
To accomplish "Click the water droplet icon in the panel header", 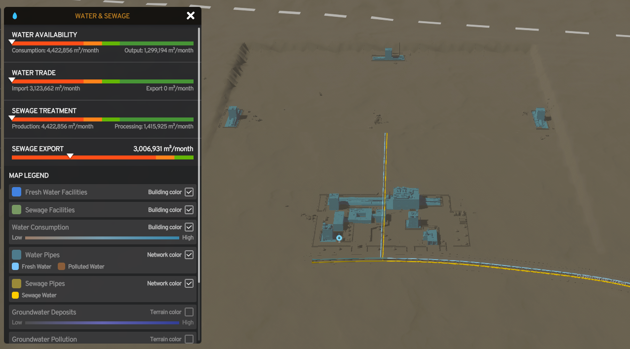I will pos(15,15).
